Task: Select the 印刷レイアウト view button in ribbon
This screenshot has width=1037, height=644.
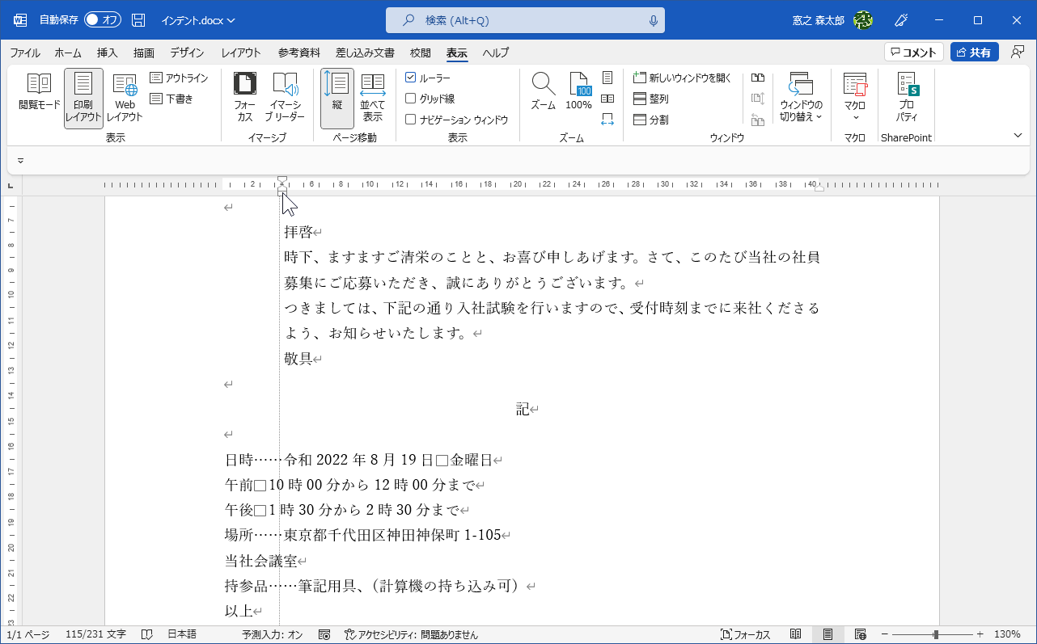Action: pos(84,98)
